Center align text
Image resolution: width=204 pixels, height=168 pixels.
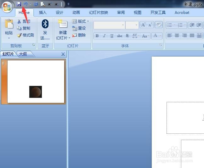click(177, 35)
